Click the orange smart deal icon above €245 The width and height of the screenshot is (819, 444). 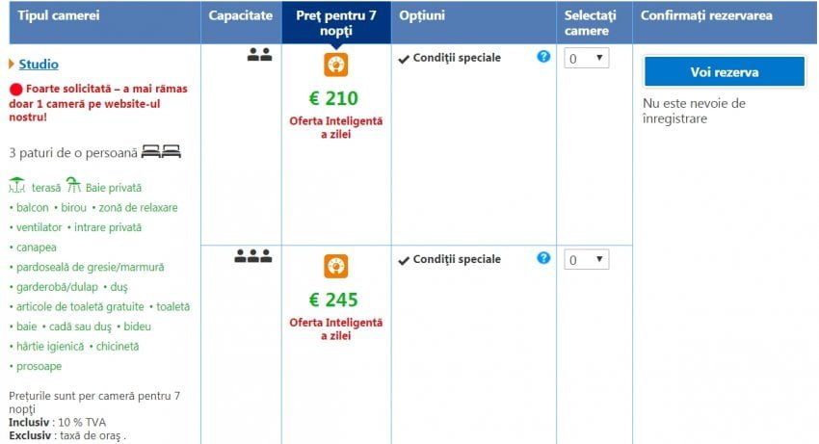[336, 266]
